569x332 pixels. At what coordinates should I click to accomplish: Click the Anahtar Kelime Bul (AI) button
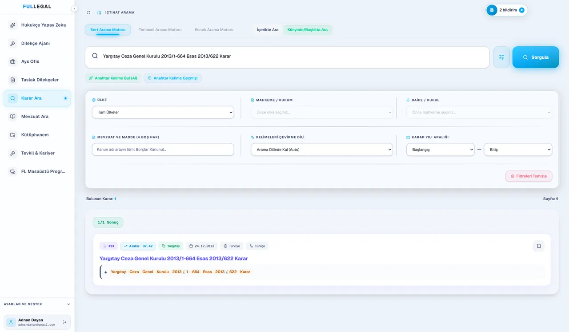[x=113, y=78]
